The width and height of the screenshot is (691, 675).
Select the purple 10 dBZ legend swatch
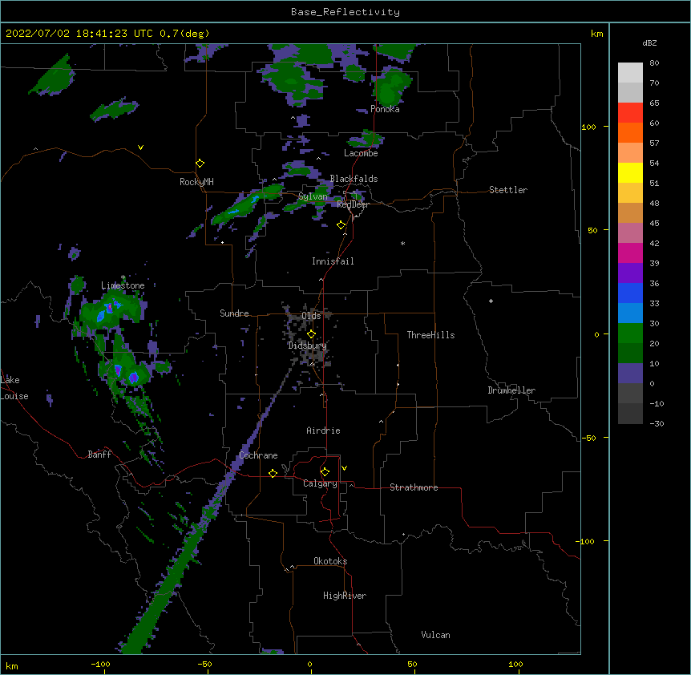click(630, 374)
